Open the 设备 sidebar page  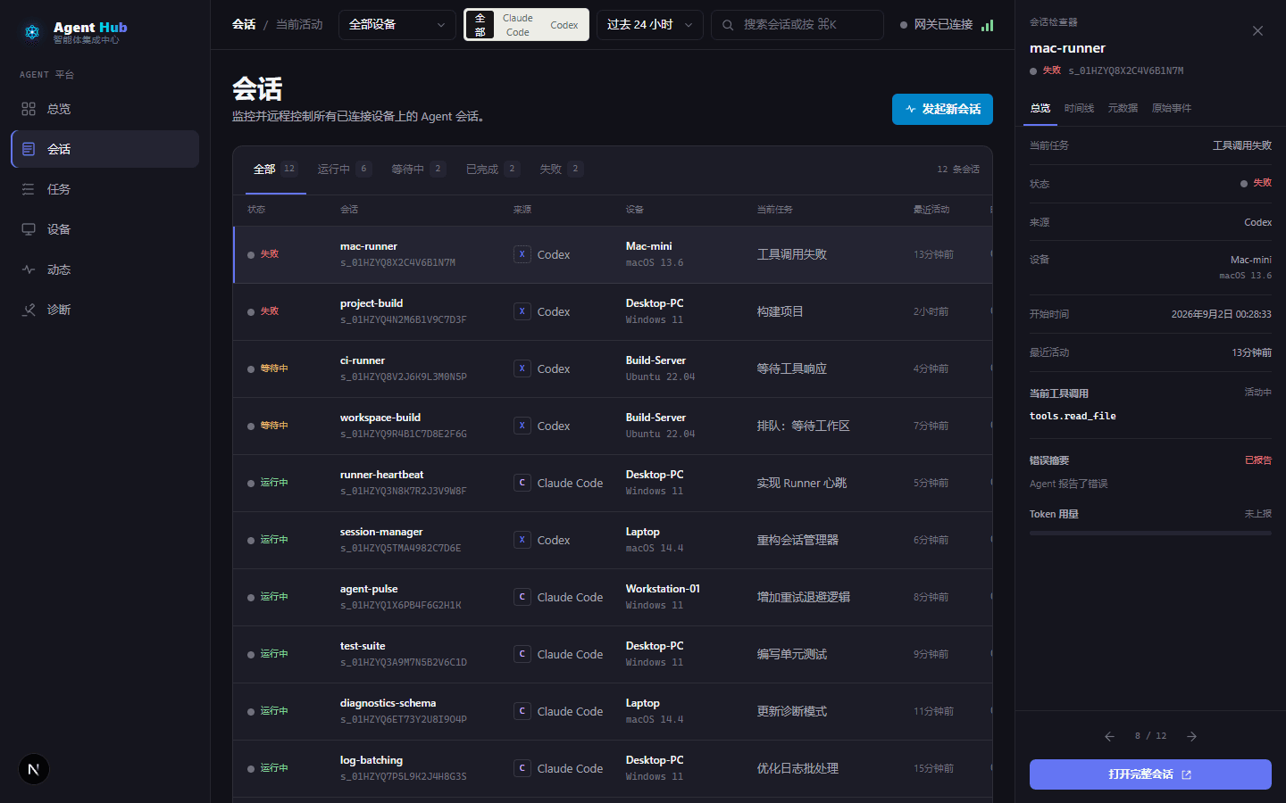pyautogui.click(x=104, y=229)
